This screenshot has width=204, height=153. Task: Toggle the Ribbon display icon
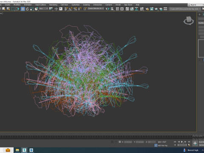coord(127,9)
